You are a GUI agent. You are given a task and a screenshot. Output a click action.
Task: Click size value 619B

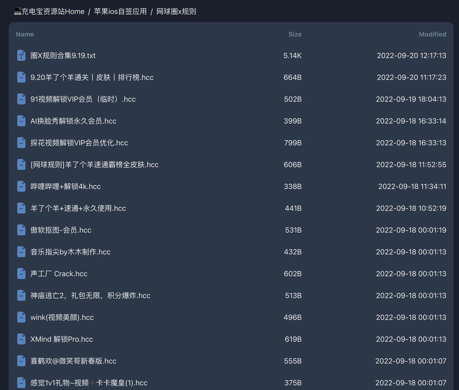(293, 339)
